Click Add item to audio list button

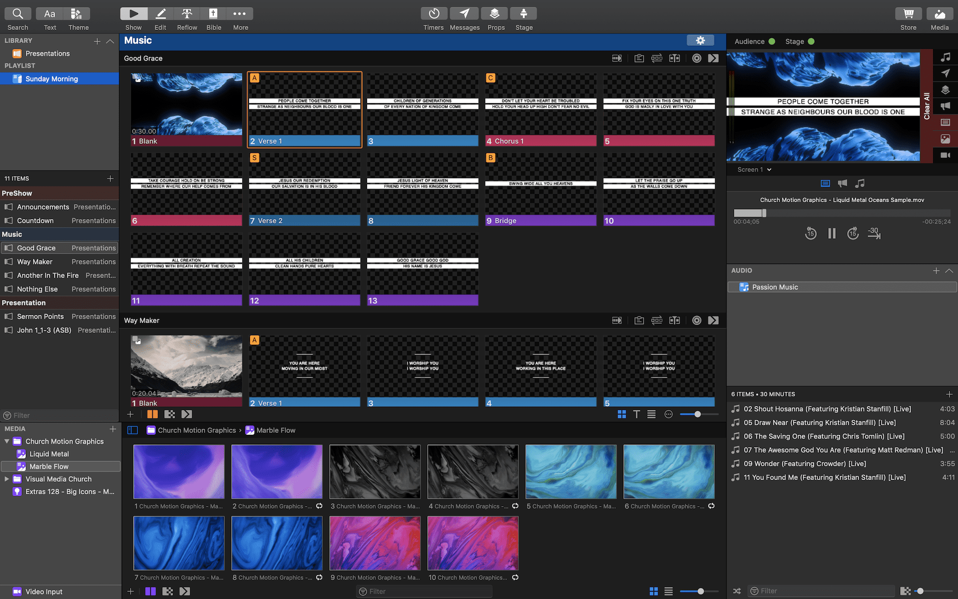coord(937,271)
